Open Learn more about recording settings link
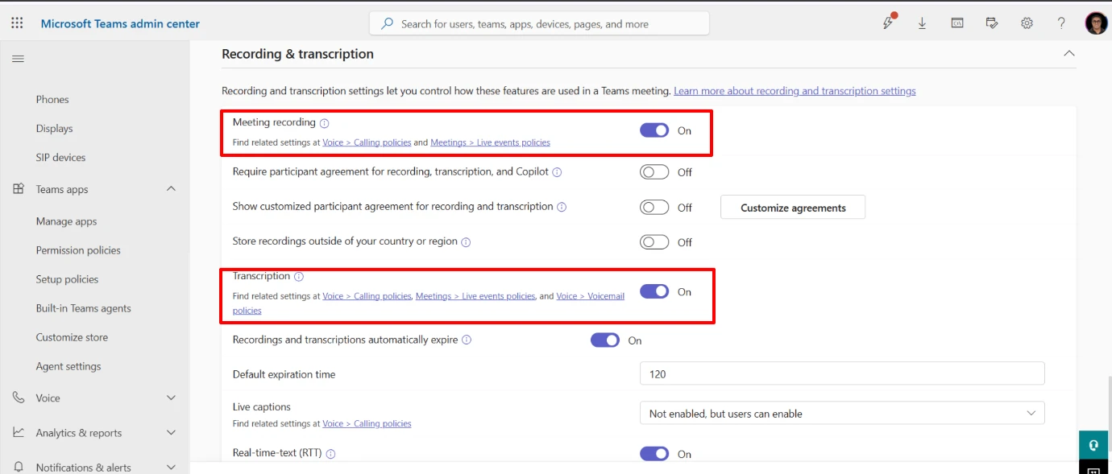The height and width of the screenshot is (474, 1112). (x=795, y=91)
